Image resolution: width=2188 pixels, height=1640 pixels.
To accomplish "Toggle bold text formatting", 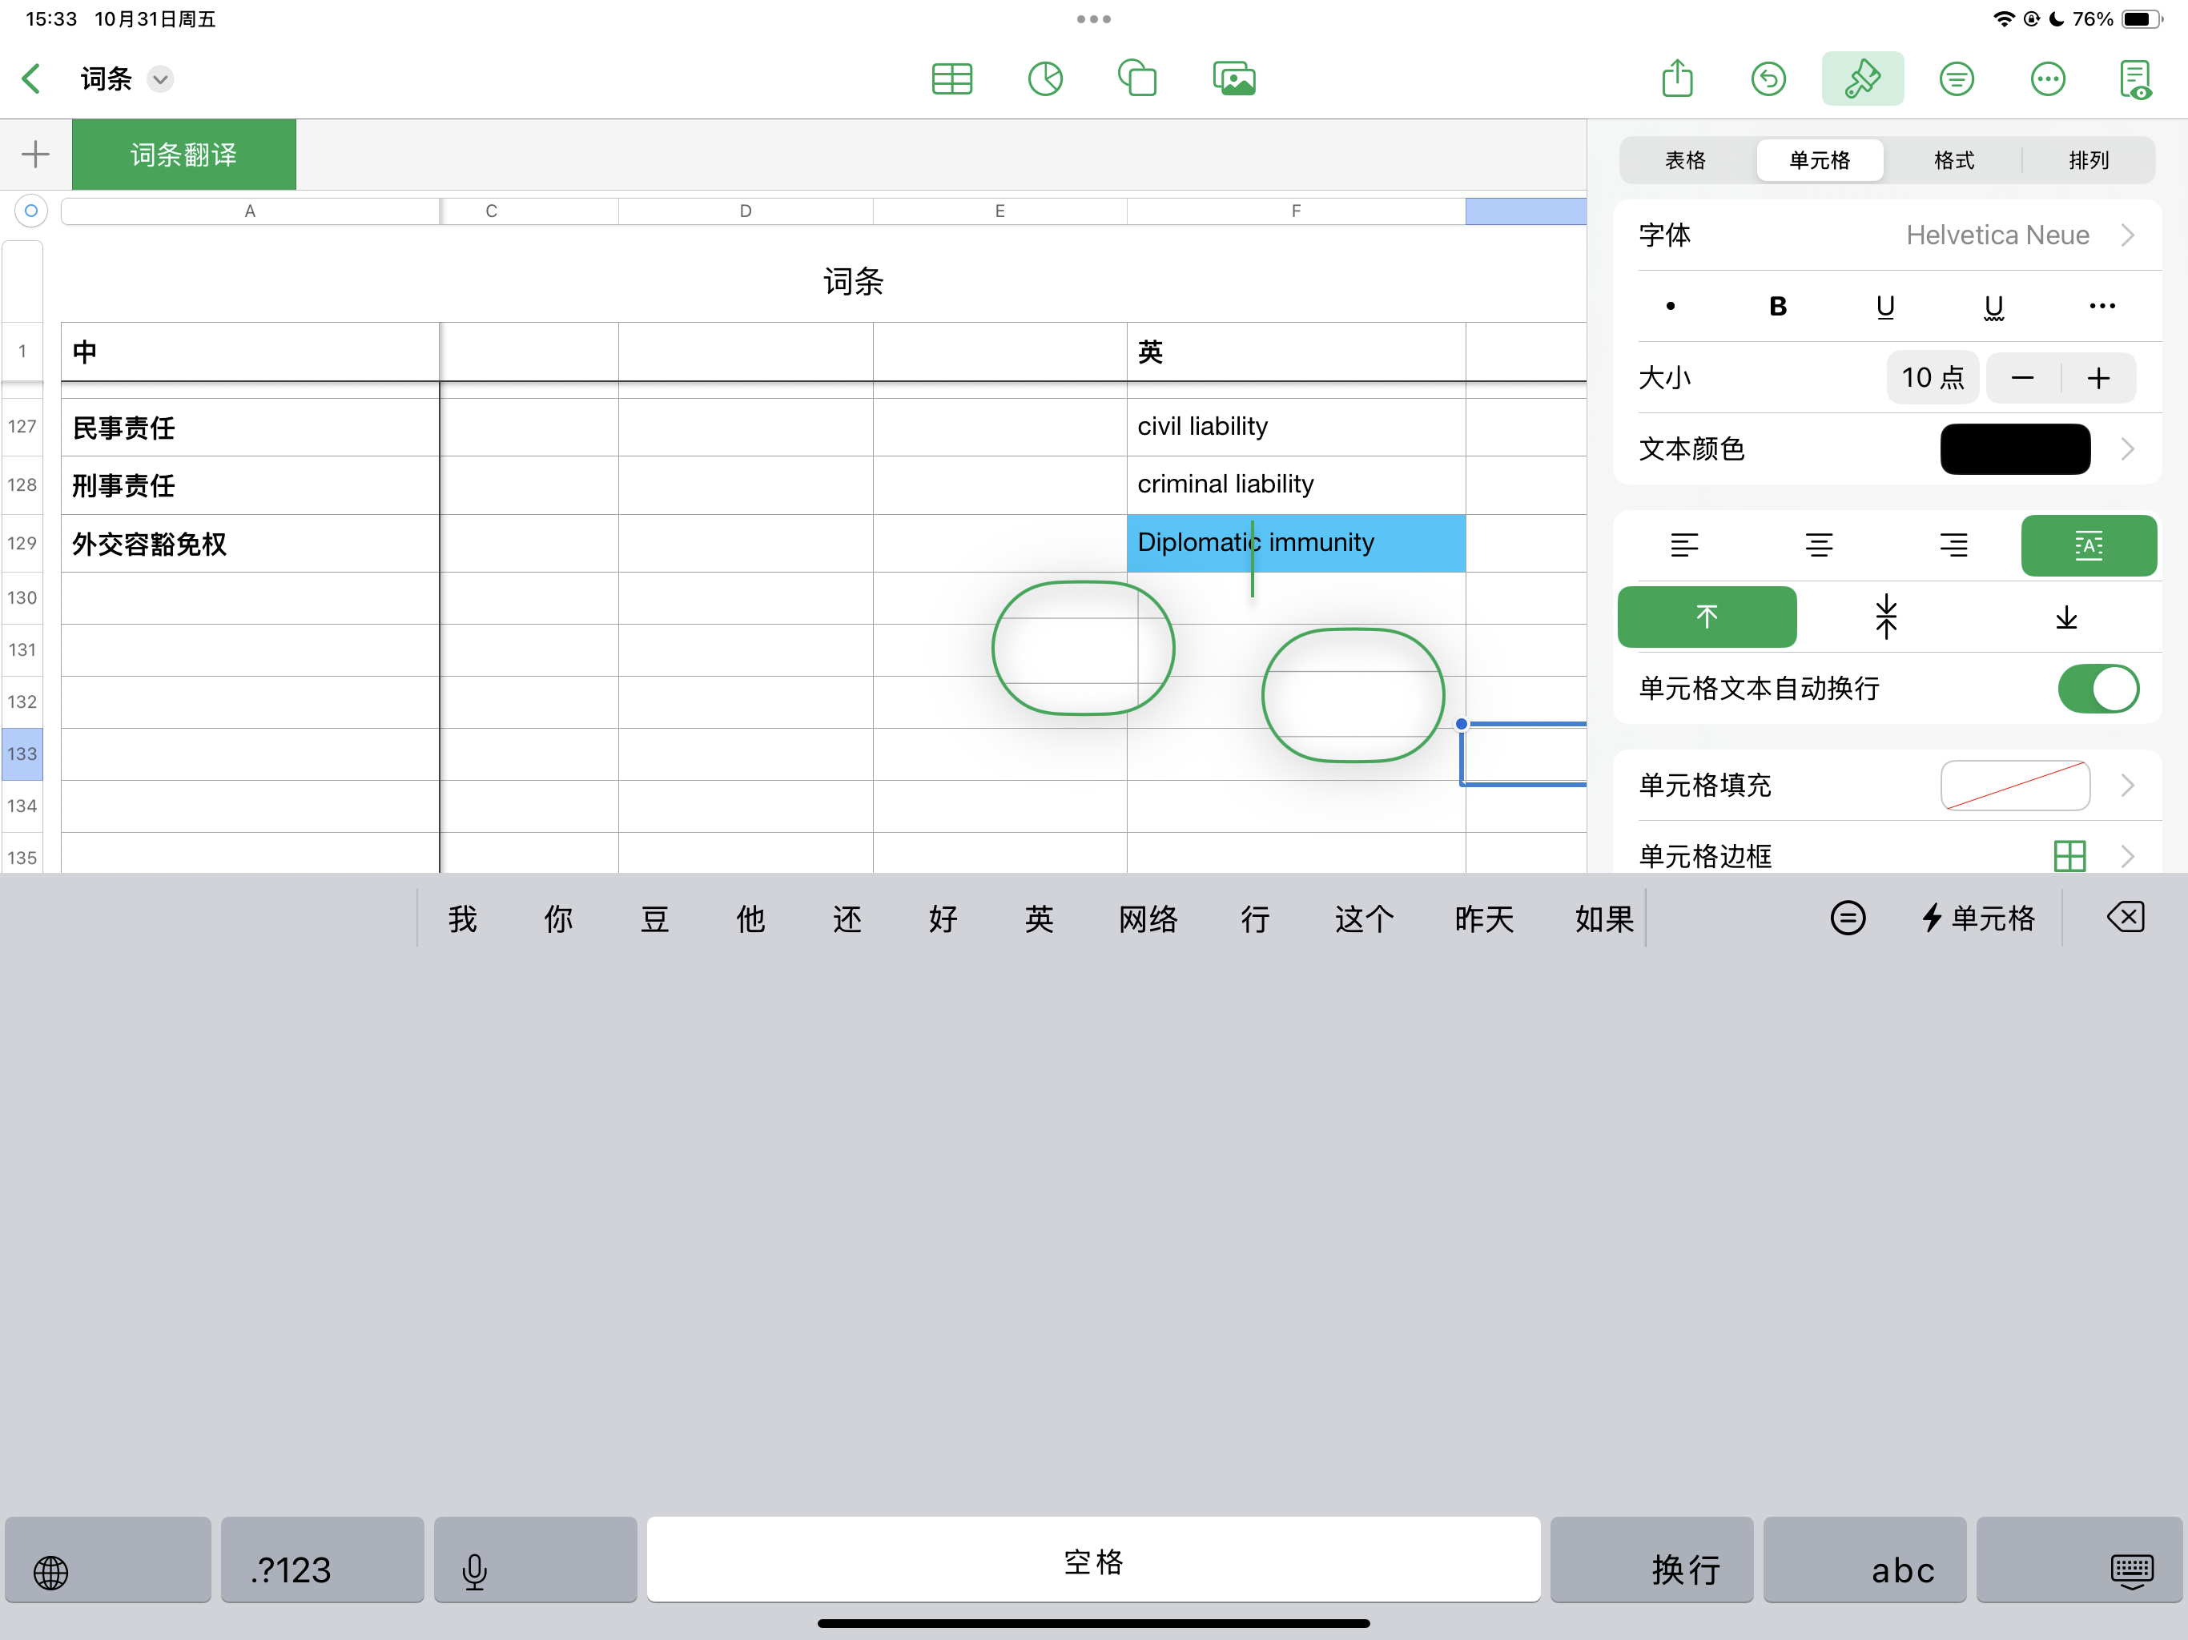I will click(x=1777, y=307).
